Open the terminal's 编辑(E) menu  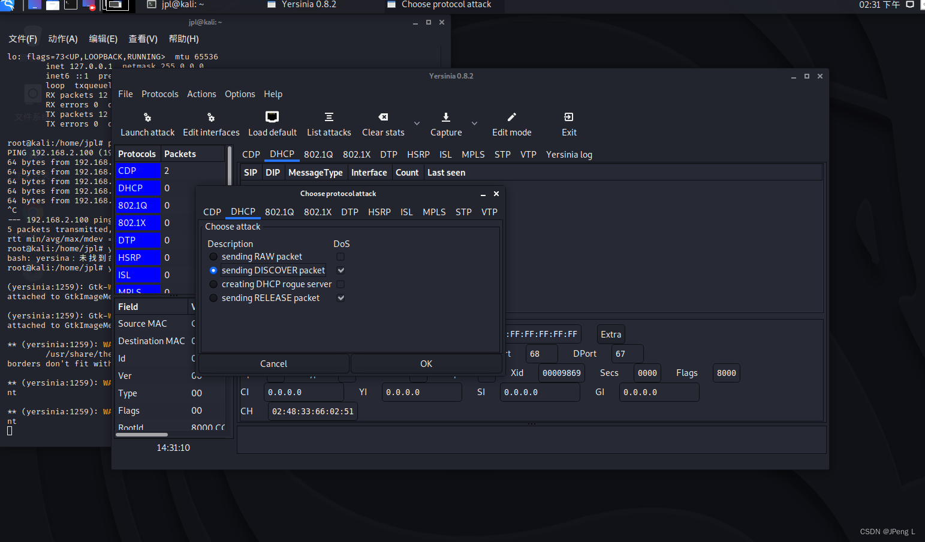[103, 39]
